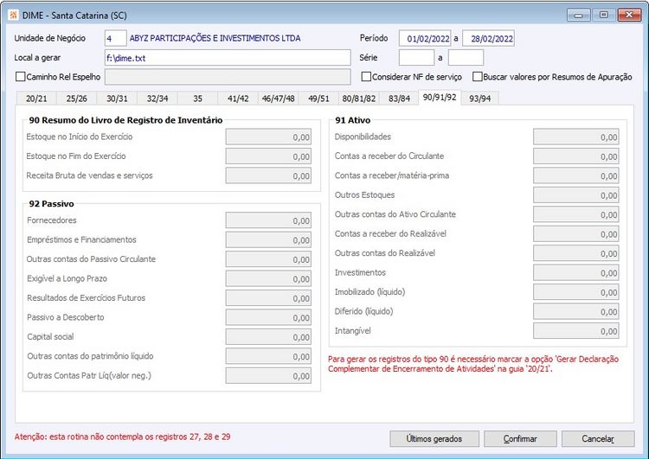Click Estoque no Início do Exercício value field

coord(268,137)
